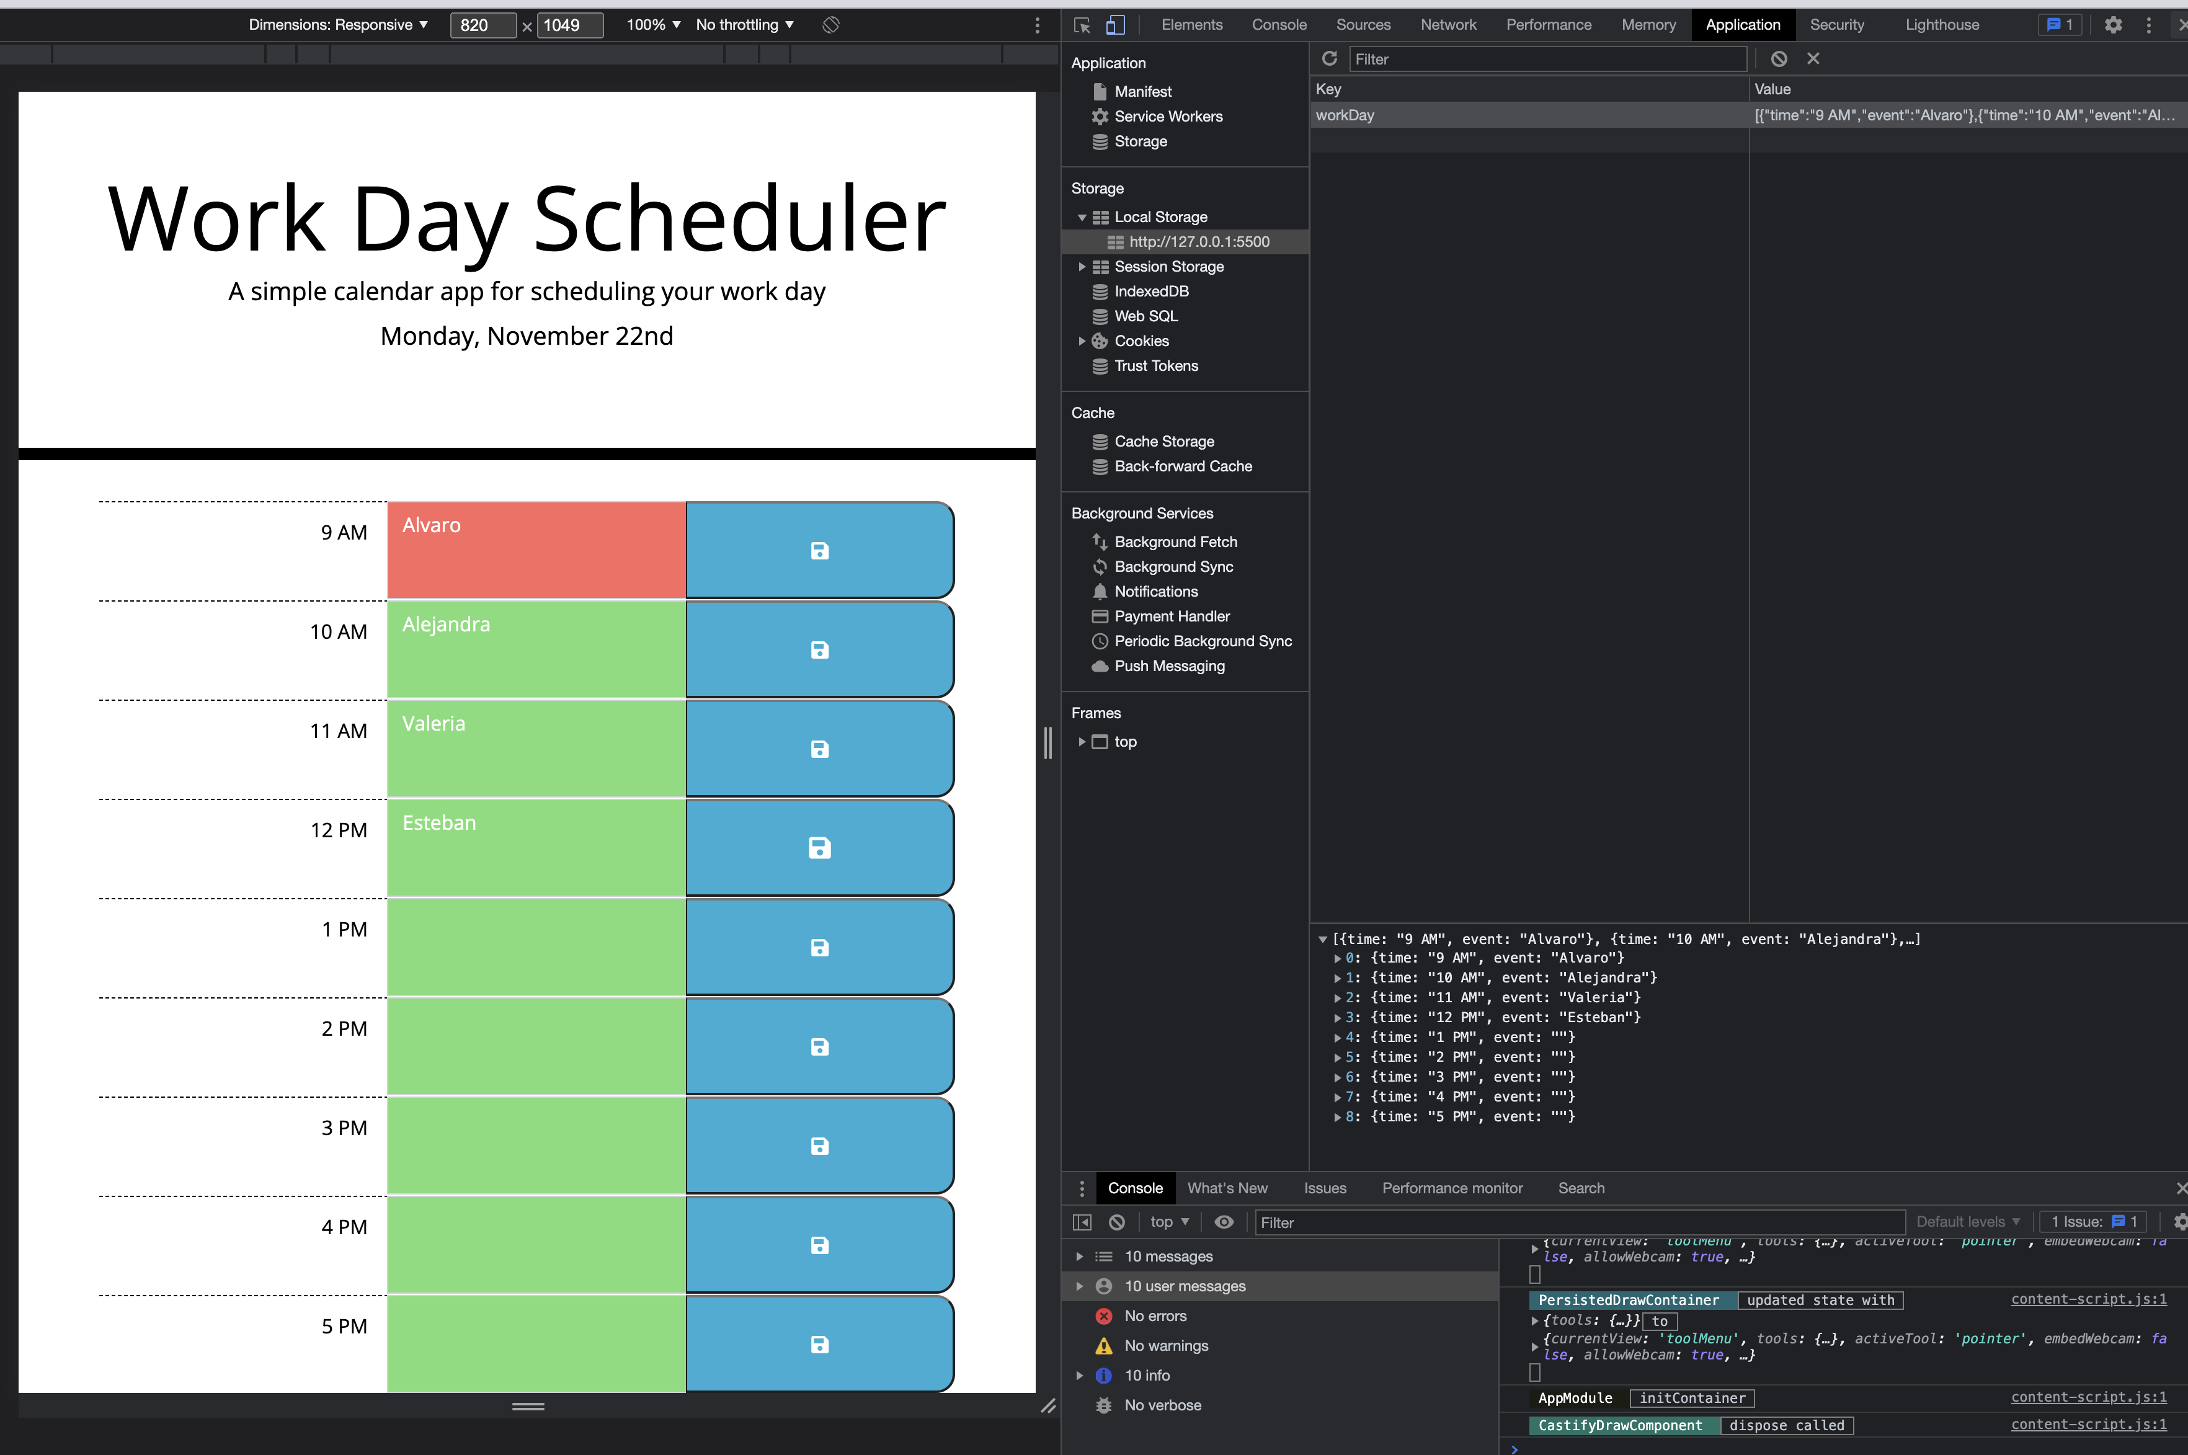
Task: Click the viewport width field 820
Action: (x=483, y=25)
